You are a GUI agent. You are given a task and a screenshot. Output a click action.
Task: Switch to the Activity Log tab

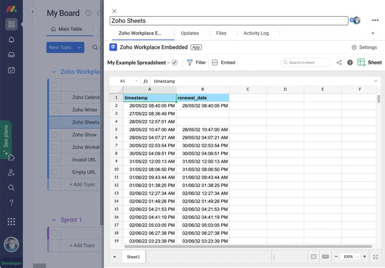click(x=256, y=33)
